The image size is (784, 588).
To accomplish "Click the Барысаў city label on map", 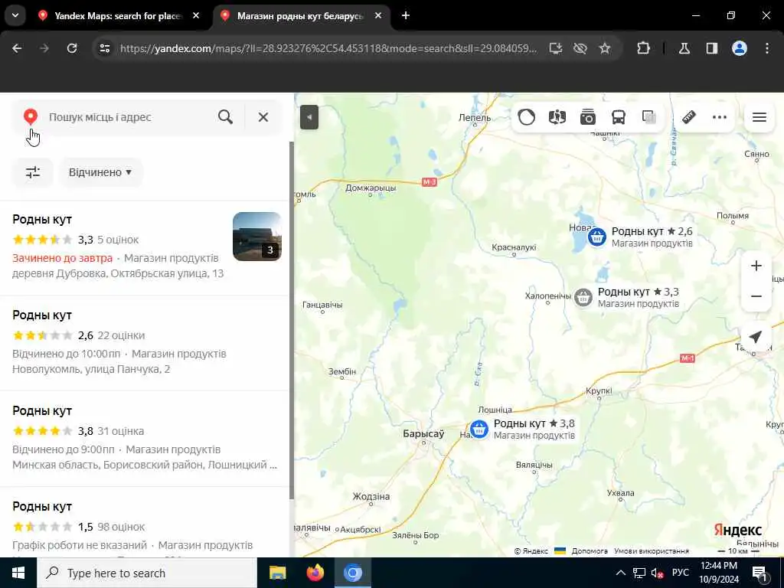I will click(423, 433).
